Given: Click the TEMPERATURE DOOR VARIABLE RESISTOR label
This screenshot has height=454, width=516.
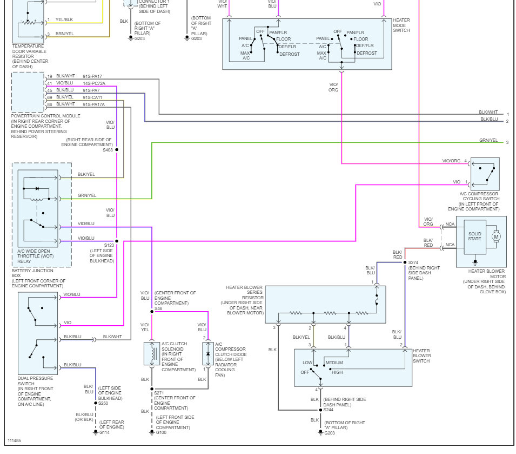Looking at the screenshot, I should tap(30, 56).
